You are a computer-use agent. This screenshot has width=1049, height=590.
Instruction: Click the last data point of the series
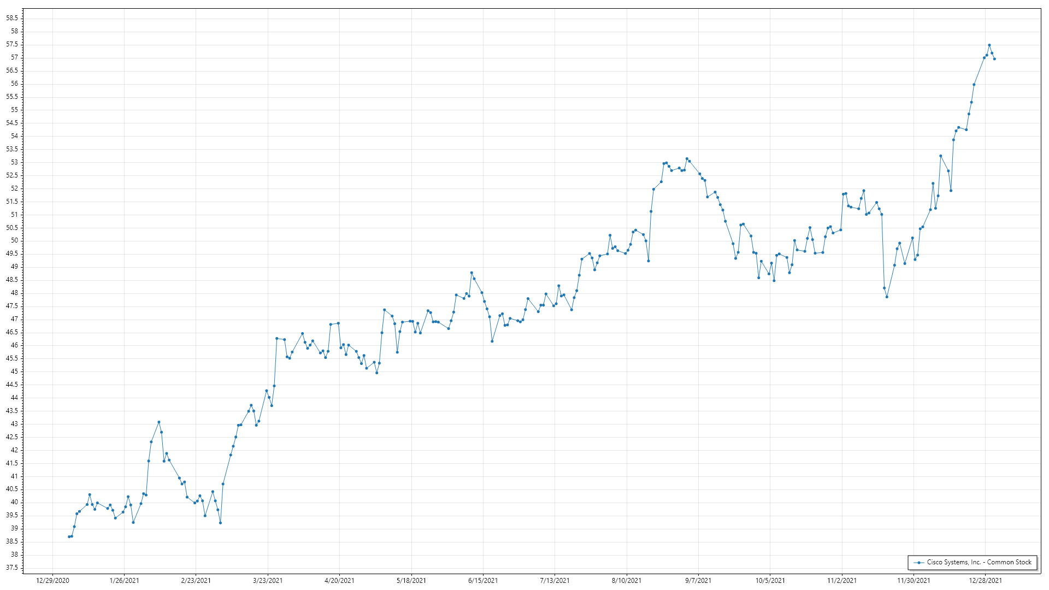click(994, 59)
